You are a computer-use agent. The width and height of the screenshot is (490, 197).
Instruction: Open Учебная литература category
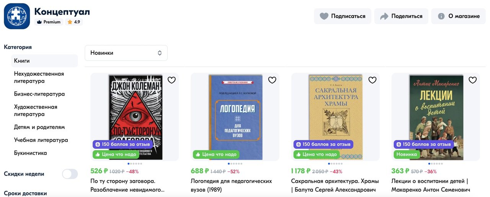tap(41, 140)
